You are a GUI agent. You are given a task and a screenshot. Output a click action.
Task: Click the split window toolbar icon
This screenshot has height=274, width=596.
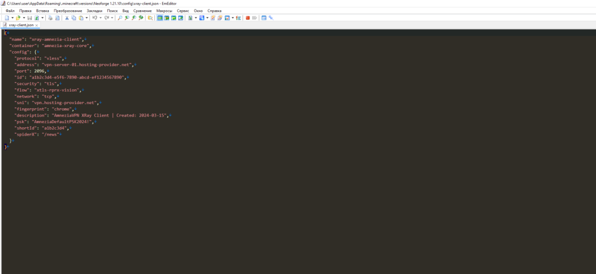[x=264, y=18]
